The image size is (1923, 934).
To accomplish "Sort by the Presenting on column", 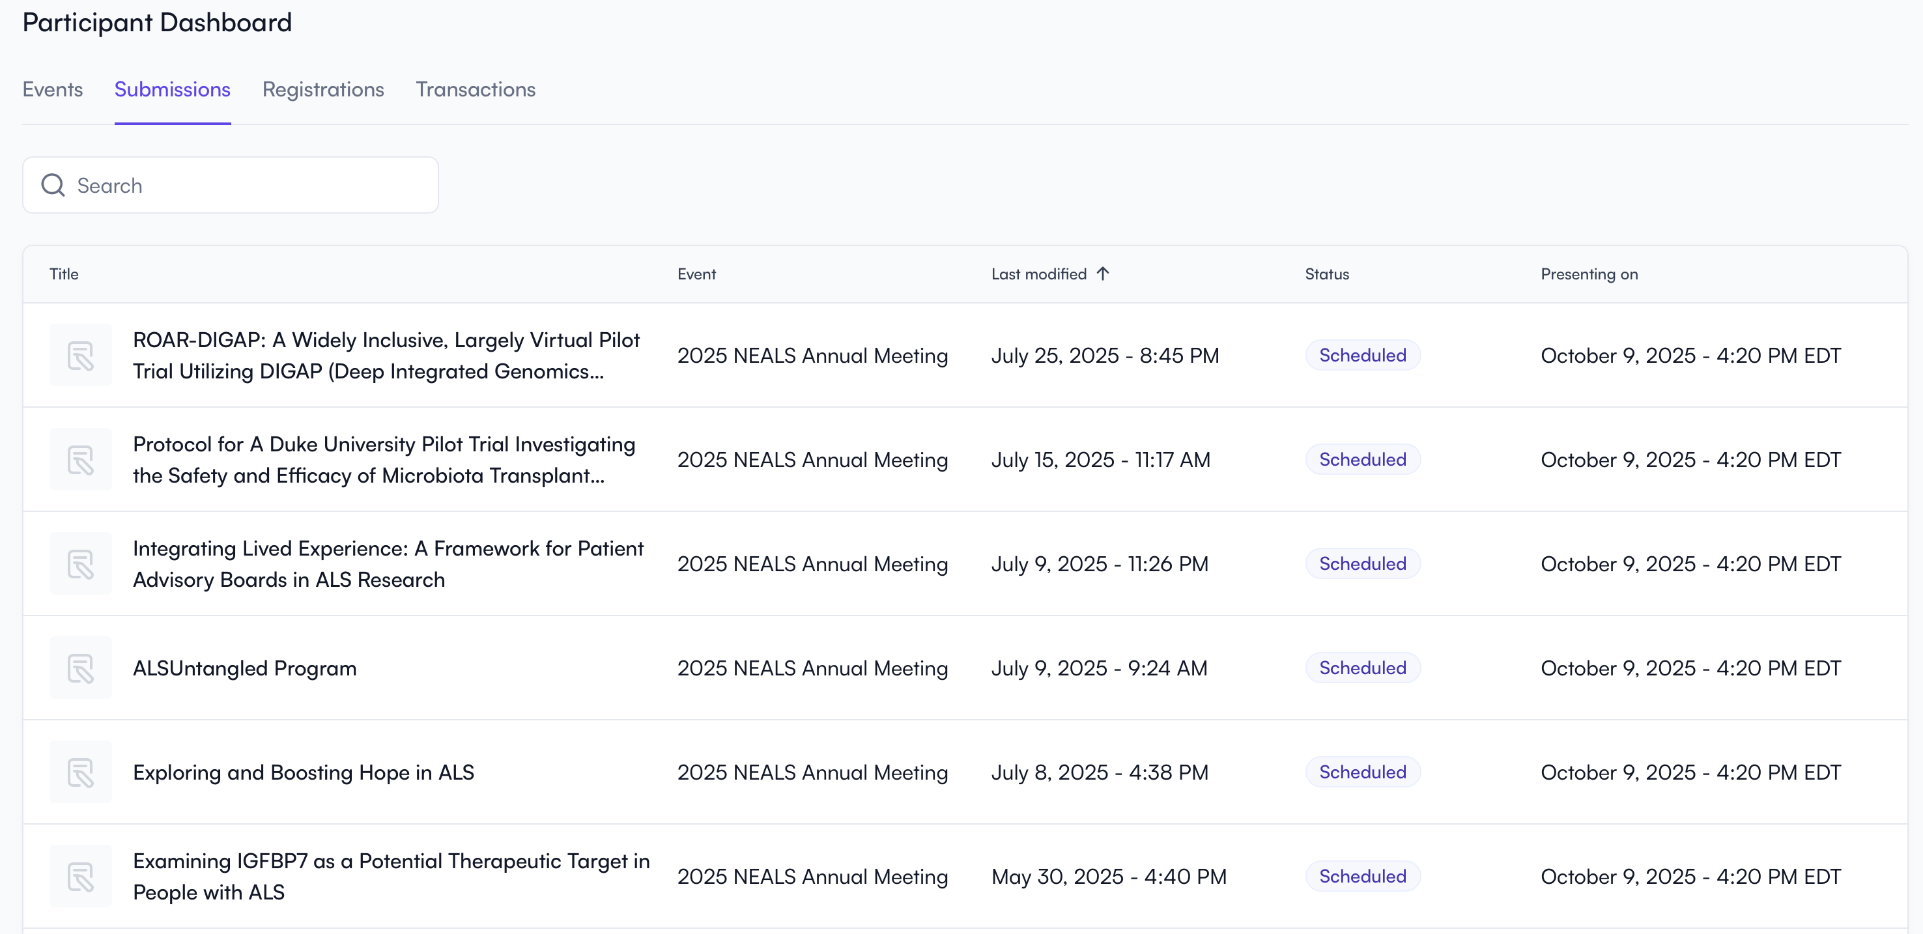I will click(x=1589, y=274).
